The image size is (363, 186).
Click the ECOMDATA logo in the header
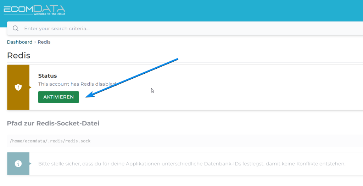[34, 9]
